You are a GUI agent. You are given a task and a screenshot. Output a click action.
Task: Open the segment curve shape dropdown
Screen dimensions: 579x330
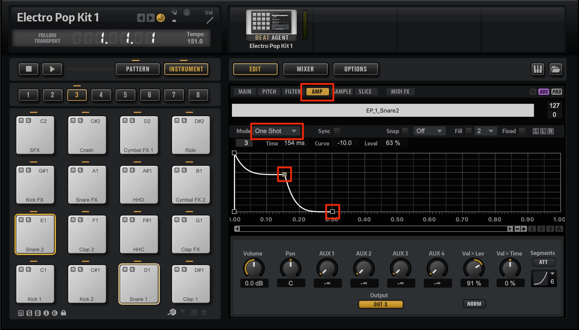(x=544, y=278)
